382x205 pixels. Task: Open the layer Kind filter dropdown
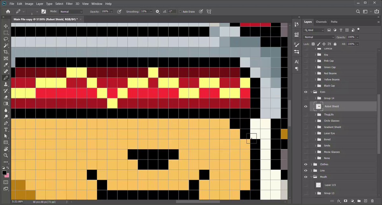[x=314, y=30]
